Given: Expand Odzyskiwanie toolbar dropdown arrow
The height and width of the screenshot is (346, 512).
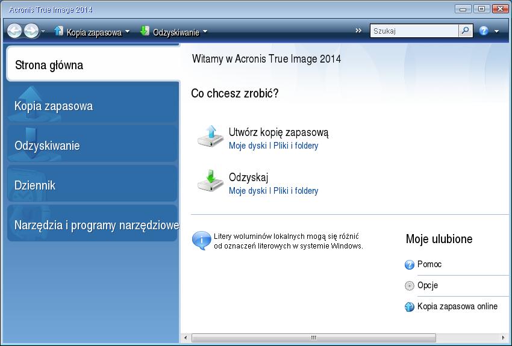Looking at the screenshot, I should (x=205, y=32).
